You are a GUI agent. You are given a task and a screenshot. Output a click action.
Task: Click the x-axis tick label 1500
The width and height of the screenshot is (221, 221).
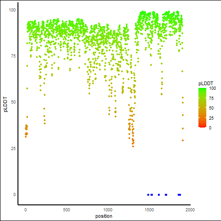(149, 210)
